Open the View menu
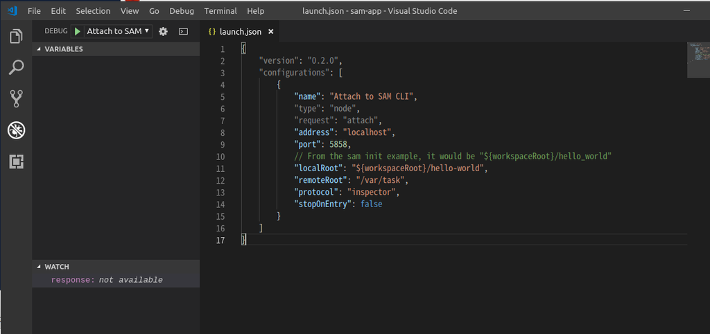 [x=130, y=11]
